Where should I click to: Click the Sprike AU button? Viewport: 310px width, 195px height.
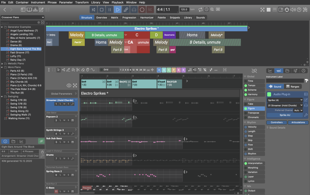click(285, 115)
